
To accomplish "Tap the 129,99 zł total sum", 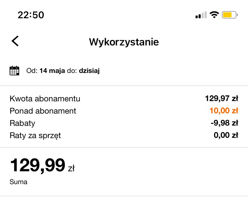I will click(x=42, y=165).
